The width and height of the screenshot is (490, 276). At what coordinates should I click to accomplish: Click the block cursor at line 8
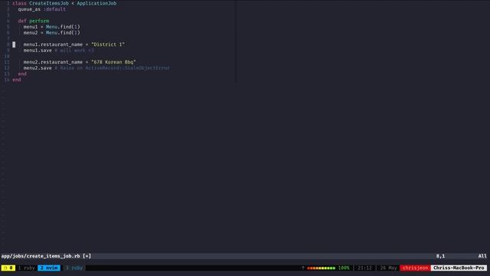pyautogui.click(x=14, y=44)
